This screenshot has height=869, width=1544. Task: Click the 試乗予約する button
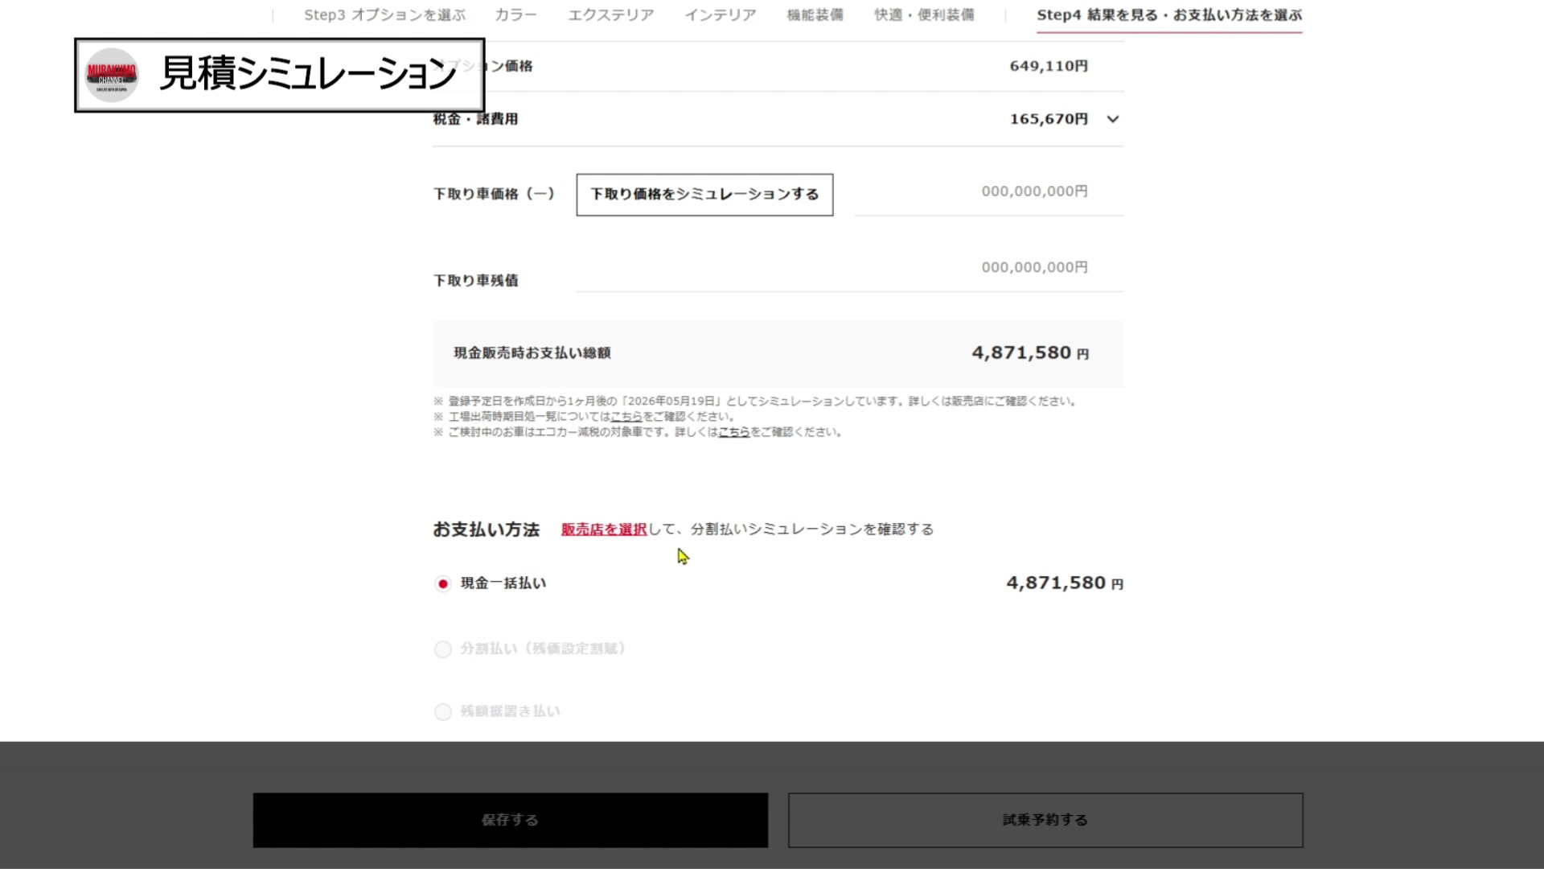pos(1045,820)
